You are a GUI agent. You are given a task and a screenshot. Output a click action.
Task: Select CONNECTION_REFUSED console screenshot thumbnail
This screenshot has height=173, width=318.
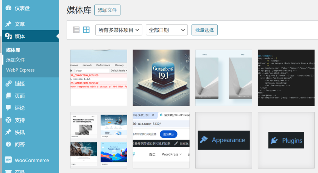click(99, 78)
